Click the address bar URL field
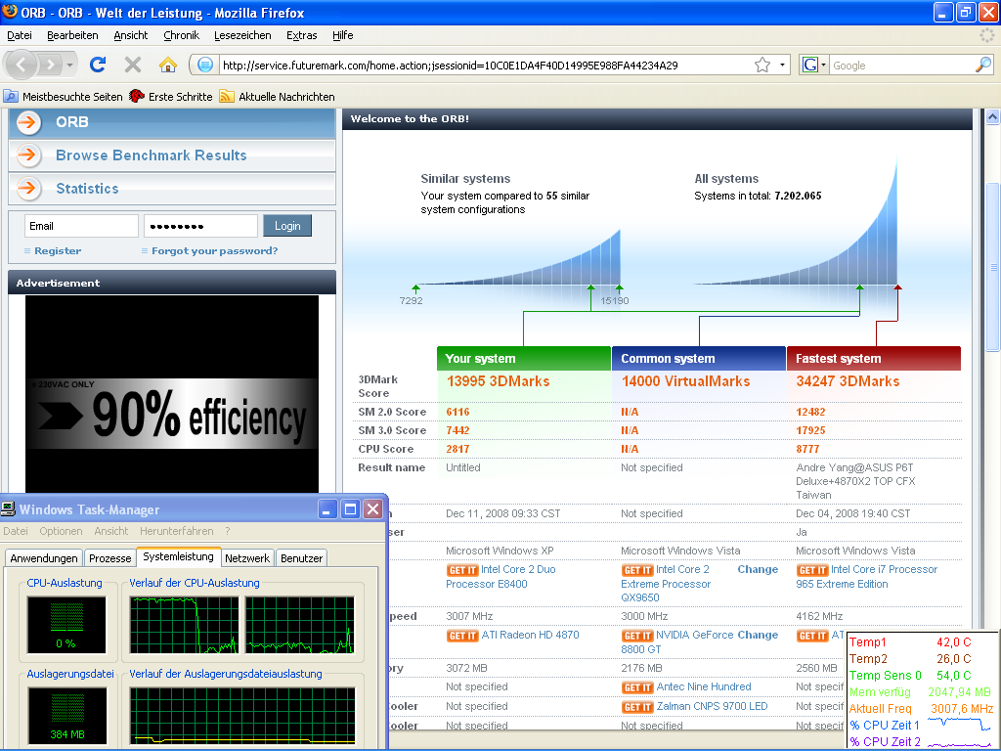The width and height of the screenshot is (1001, 751). point(485,66)
